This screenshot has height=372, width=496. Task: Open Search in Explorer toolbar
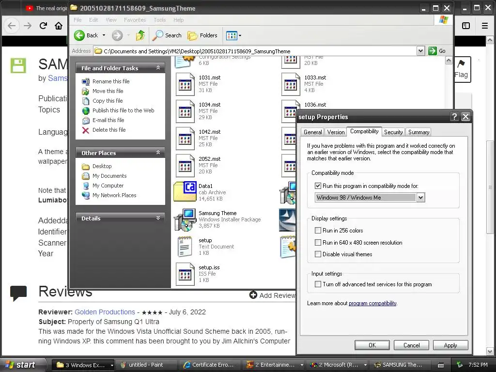click(x=167, y=35)
